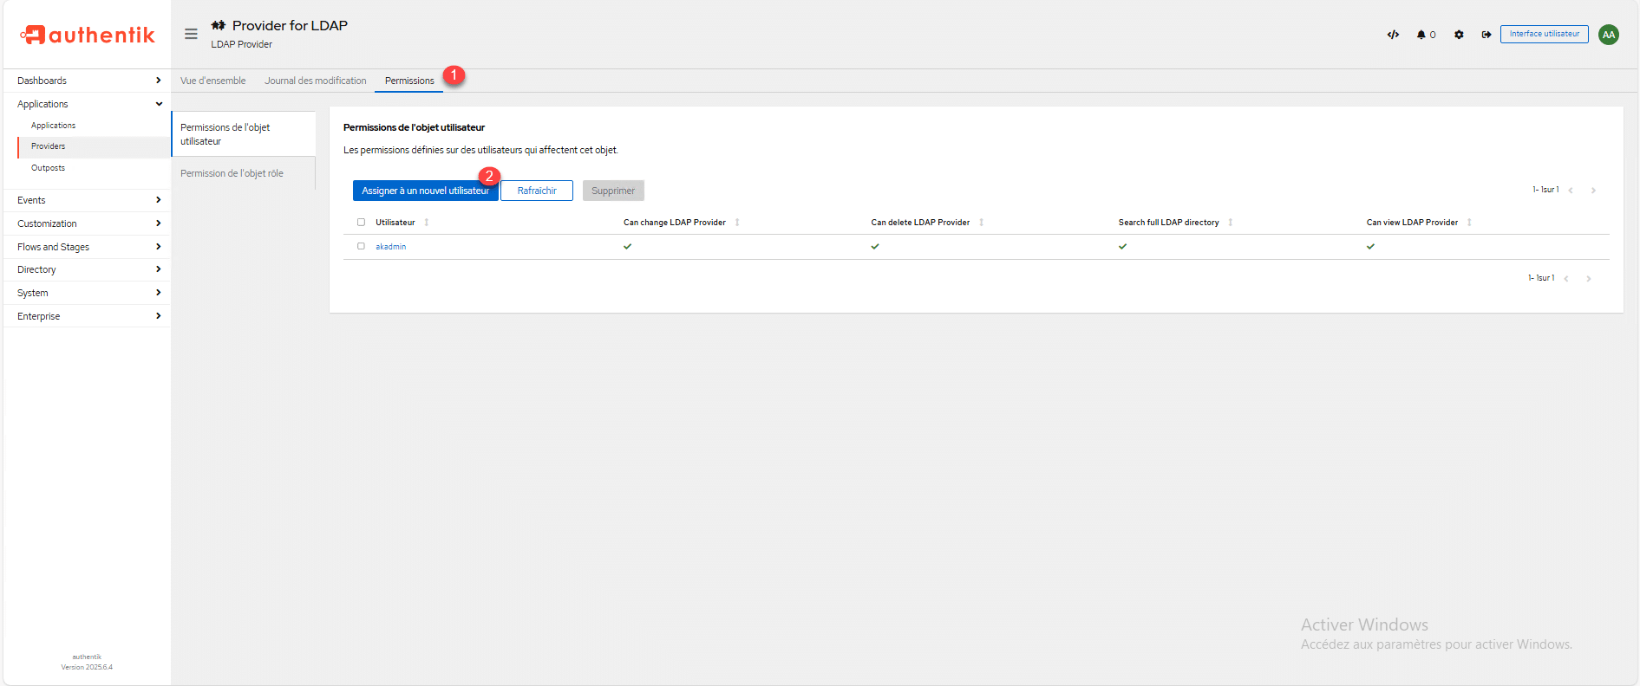Image resolution: width=1640 pixels, height=686 pixels.
Task: Tick the select-all checkbox in table header
Action: (x=361, y=223)
